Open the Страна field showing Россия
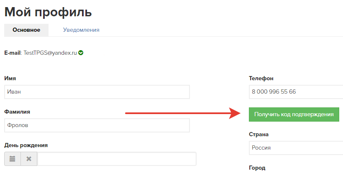Image resolution: width=343 pixels, height=173 pixels. point(295,148)
